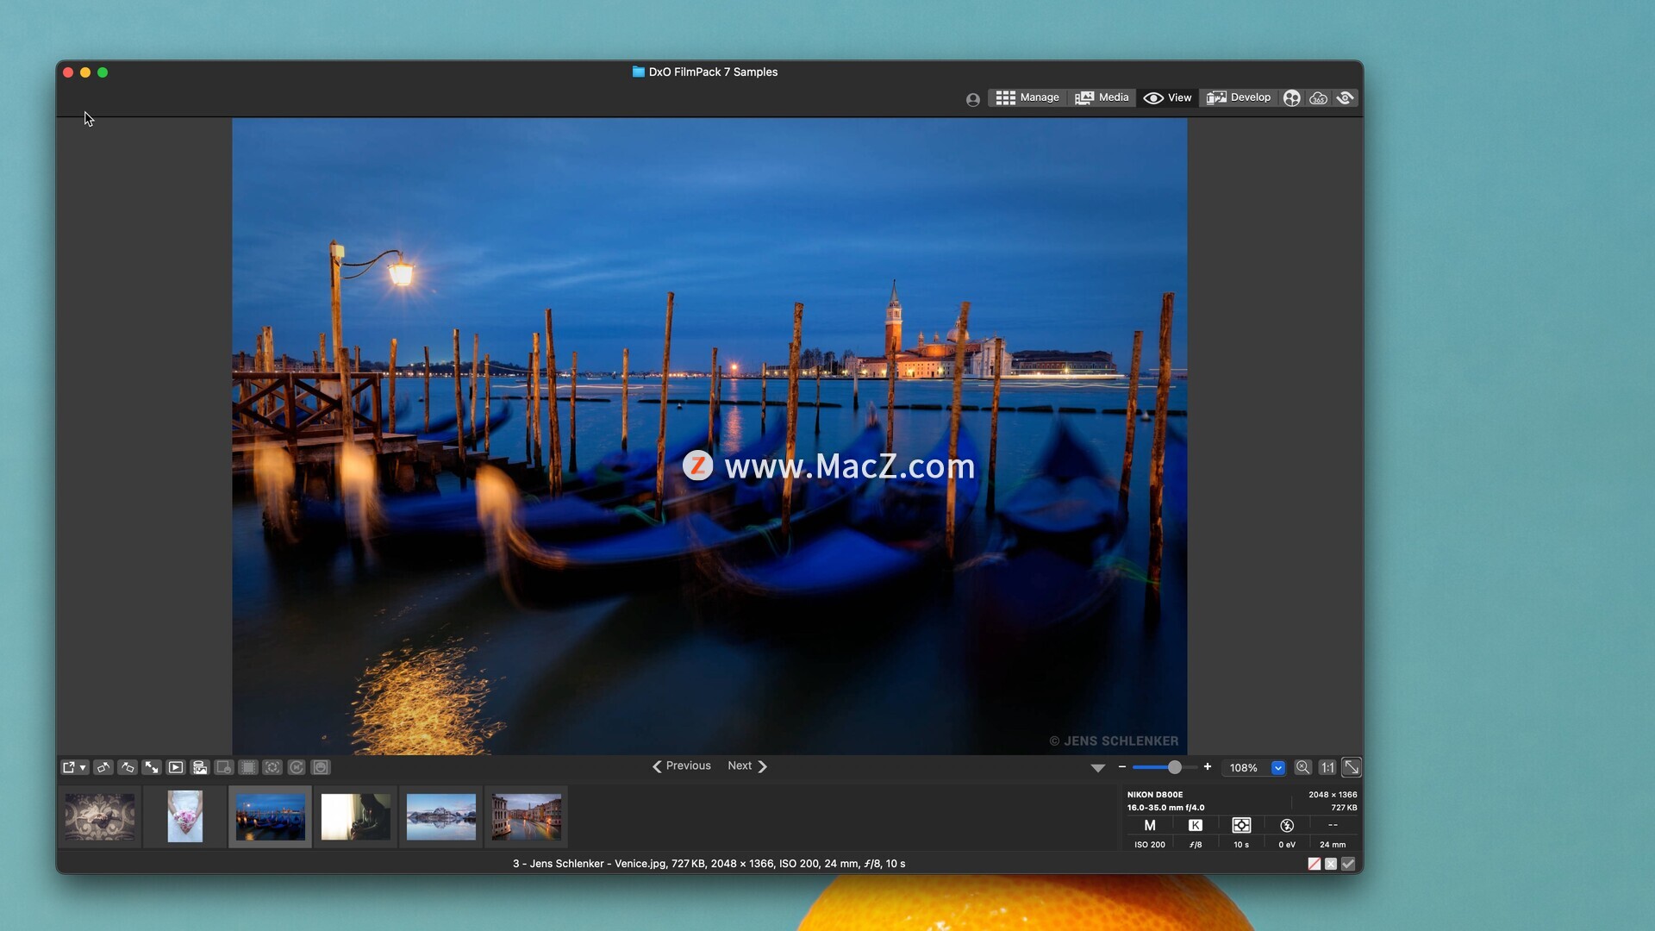Toggle the checkmark tag box in status bar
1655x931 pixels.
coord(1348,864)
